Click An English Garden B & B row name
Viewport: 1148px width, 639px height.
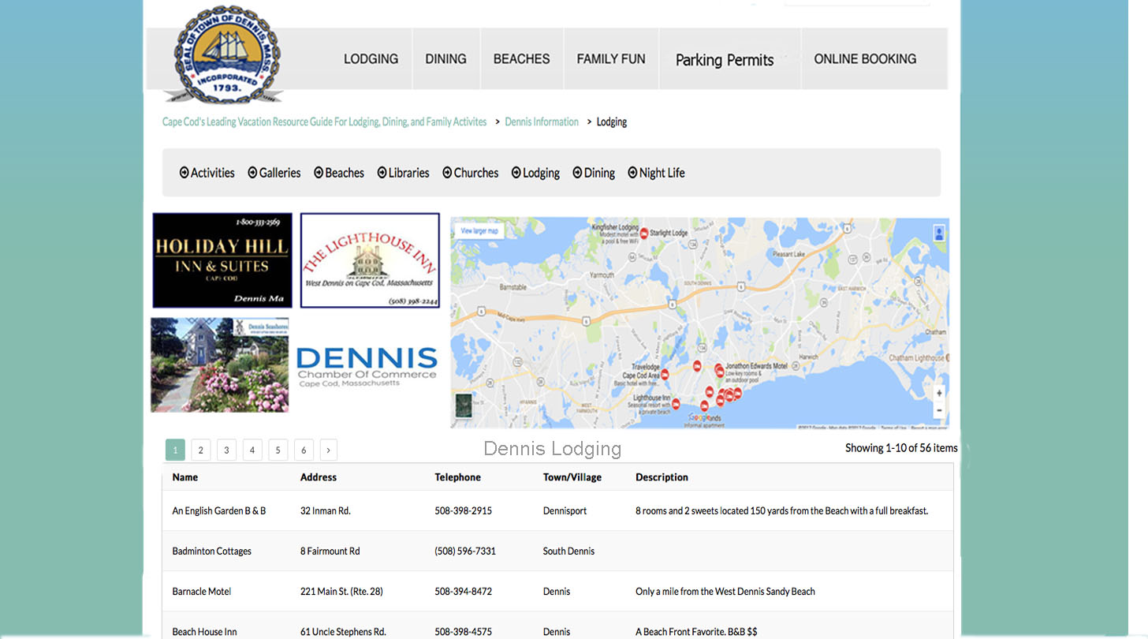[x=219, y=510]
